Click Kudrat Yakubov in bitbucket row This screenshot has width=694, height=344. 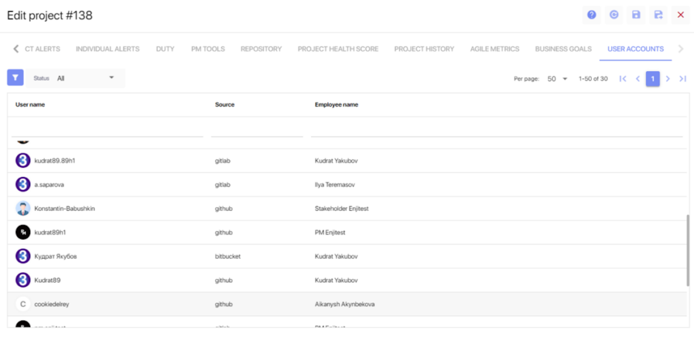336,256
